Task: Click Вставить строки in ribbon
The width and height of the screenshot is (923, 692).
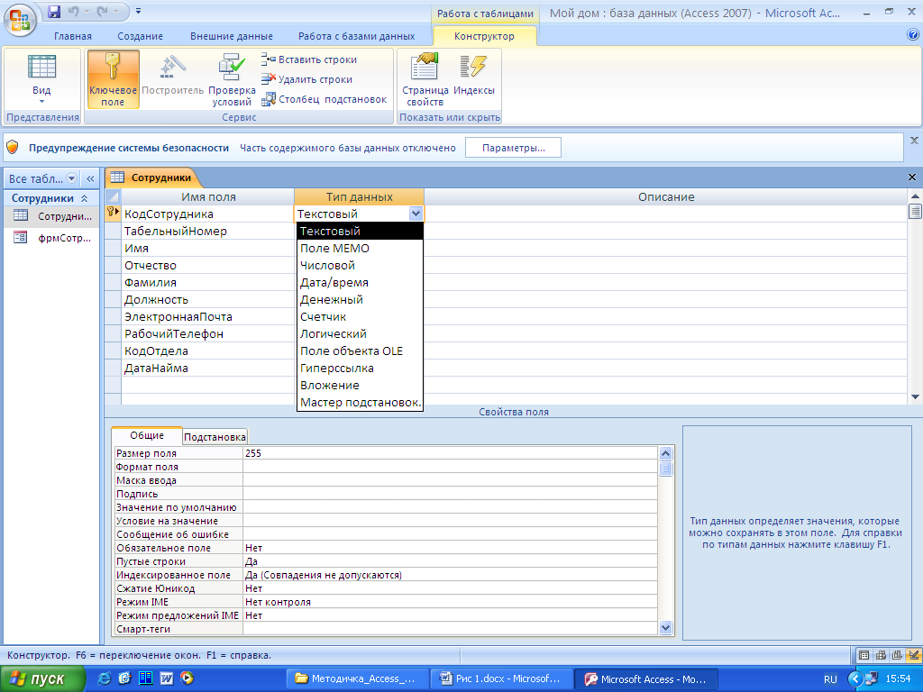Action: (310, 59)
